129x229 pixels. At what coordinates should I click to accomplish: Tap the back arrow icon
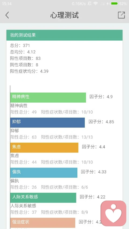(x=7, y=15)
